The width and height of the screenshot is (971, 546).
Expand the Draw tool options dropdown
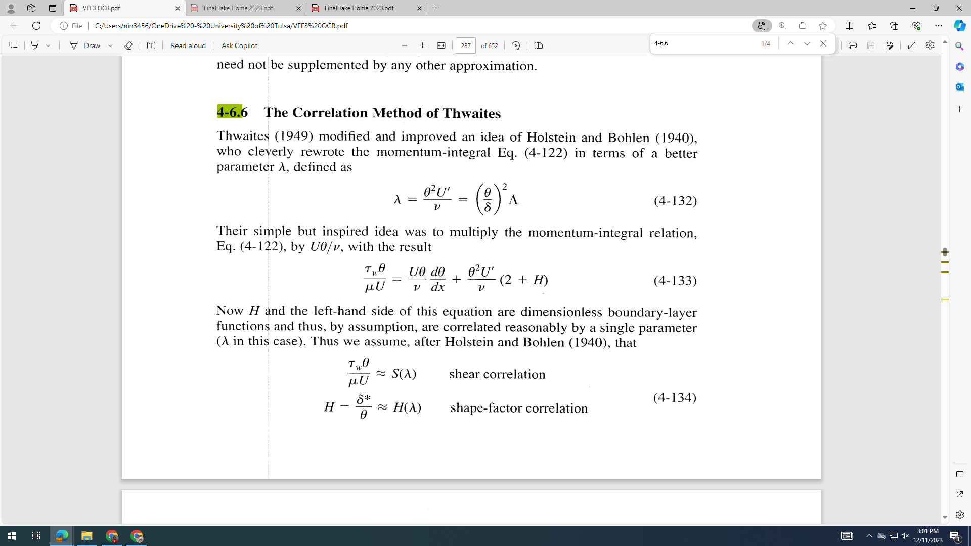pyautogui.click(x=110, y=45)
